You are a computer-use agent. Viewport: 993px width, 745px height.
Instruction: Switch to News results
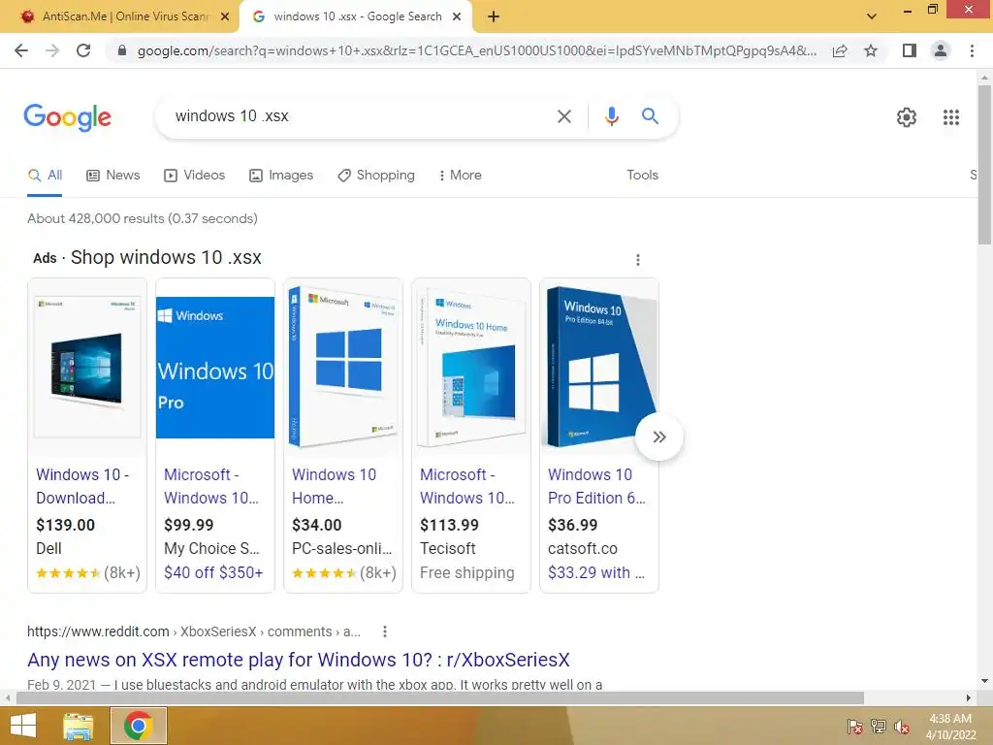coord(112,176)
